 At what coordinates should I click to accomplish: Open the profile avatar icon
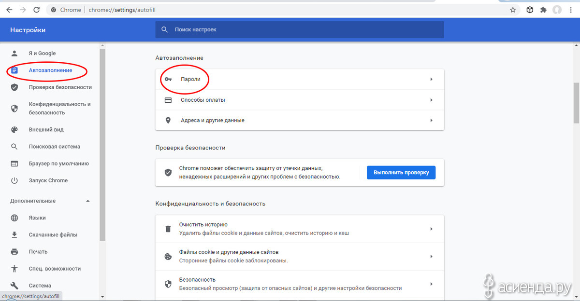[557, 10]
